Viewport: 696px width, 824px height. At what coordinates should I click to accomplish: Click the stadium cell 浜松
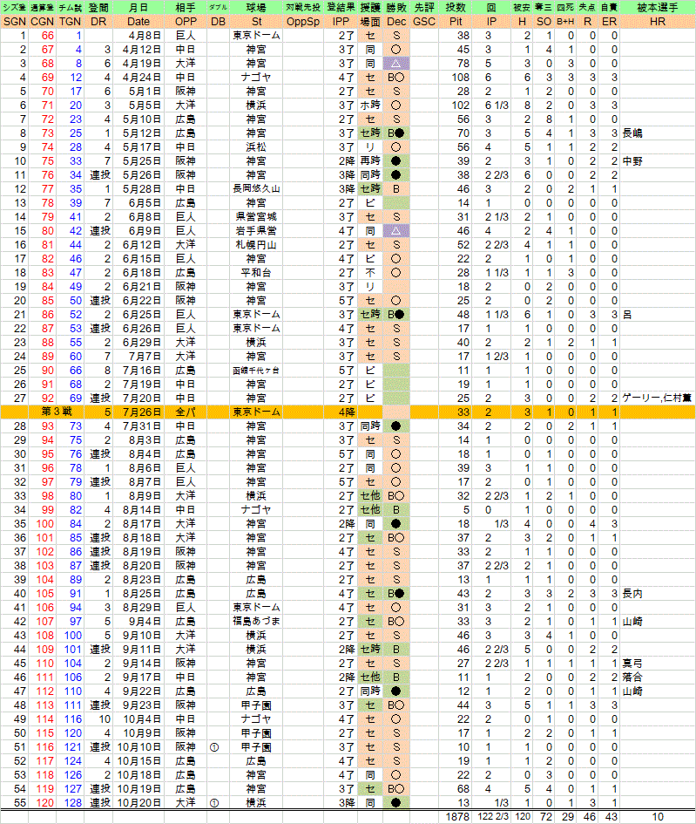(256, 147)
